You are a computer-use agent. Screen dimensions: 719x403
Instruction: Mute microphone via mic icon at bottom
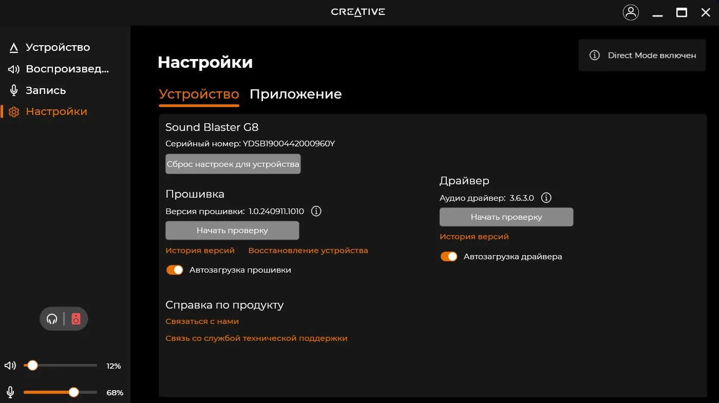pyautogui.click(x=10, y=393)
